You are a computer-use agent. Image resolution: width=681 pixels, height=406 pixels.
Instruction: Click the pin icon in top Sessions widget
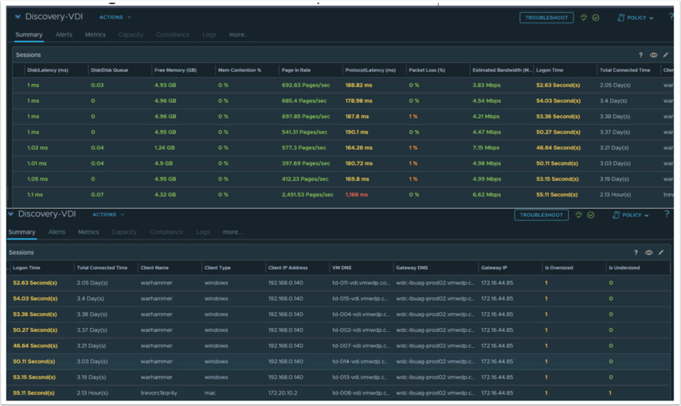click(666, 55)
